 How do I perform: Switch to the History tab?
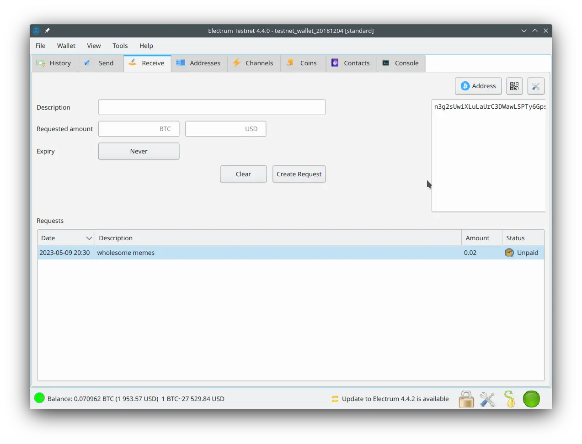pyautogui.click(x=54, y=63)
